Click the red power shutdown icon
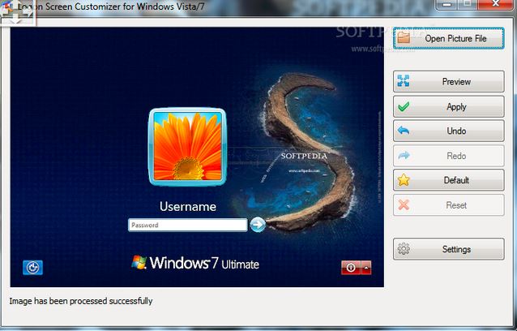 tap(351, 268)
